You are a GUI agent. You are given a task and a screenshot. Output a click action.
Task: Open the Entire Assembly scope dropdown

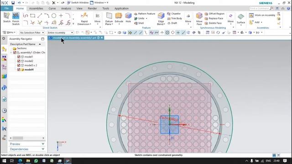point(60,32)
